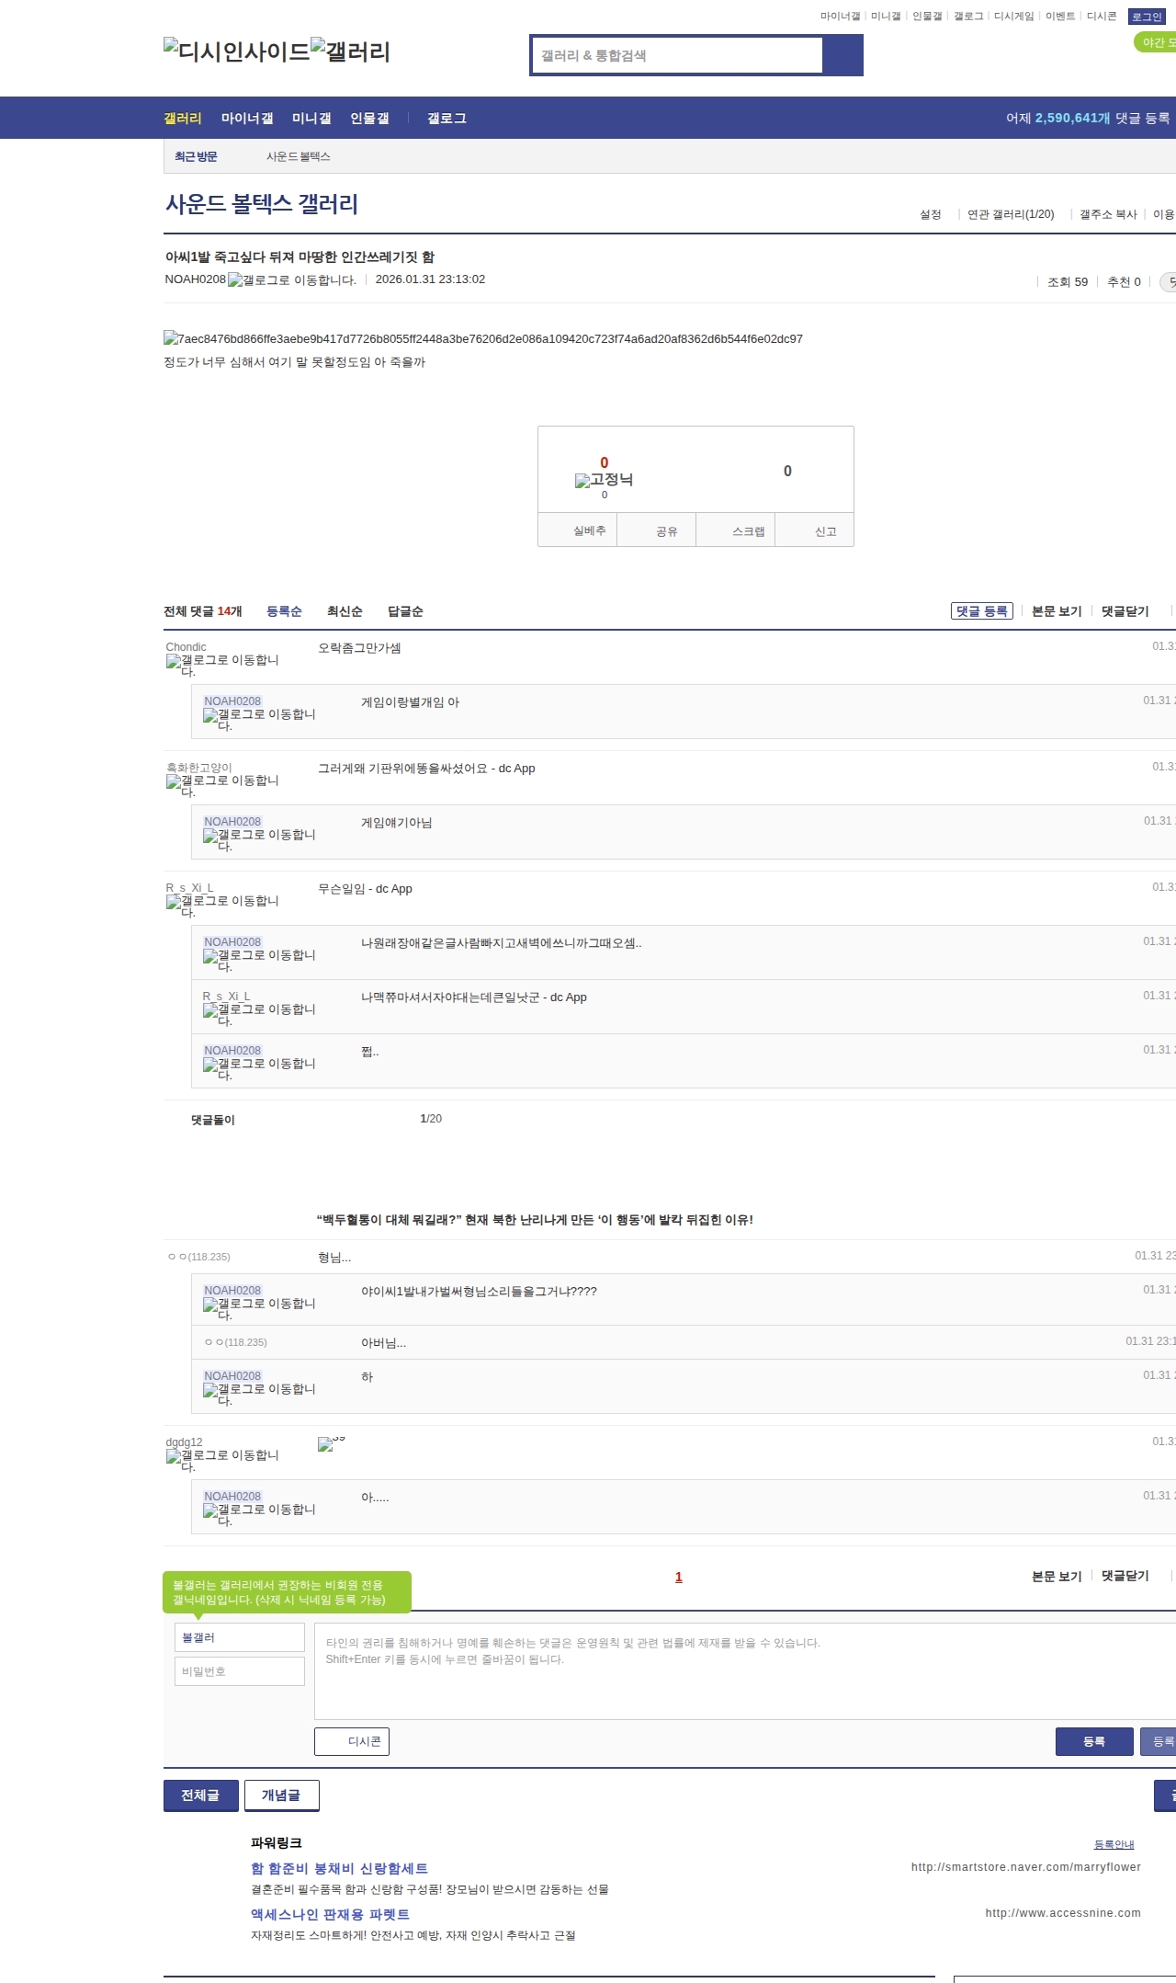Click the gallog icon next to the post author NOAH0208

tap(291, 280)
